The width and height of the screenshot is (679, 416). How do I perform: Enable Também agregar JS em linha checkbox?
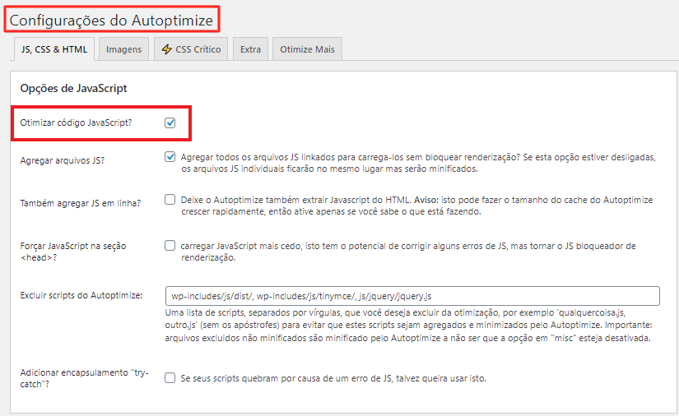170,199
